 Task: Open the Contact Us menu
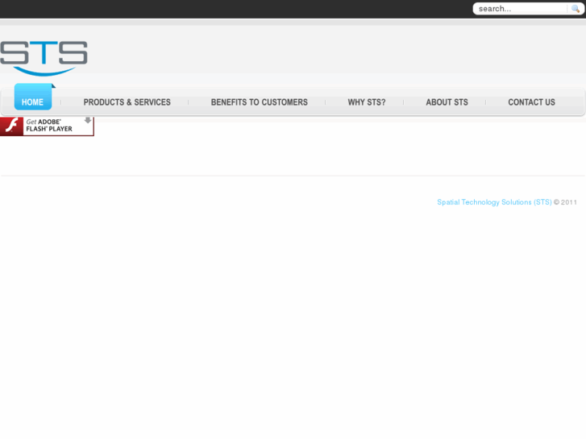pyautogui.click(x=531, y=102)
